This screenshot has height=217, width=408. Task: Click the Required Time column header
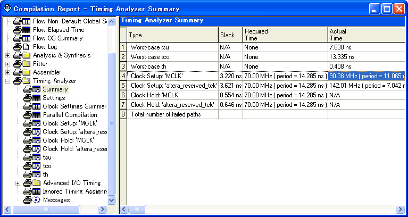pyautogui.click(x=285, y=35)
